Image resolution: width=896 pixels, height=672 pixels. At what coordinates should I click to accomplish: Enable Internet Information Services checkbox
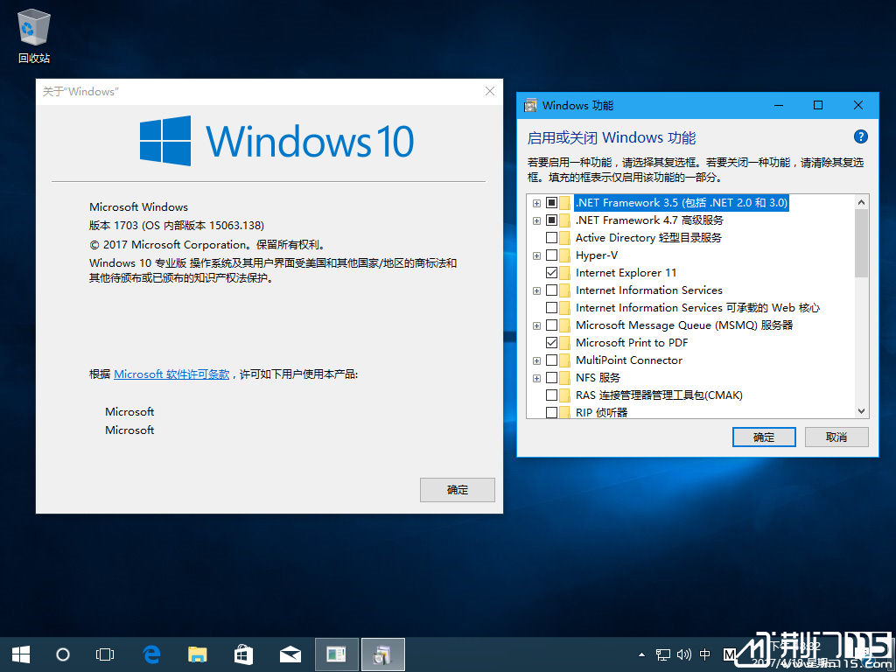coord(551,290)
